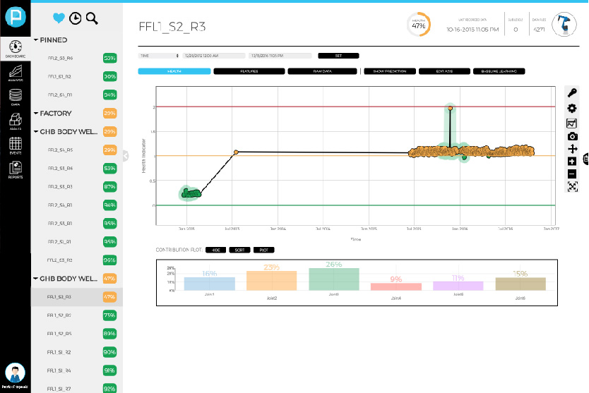This screenshot has width=589, height=393.
Task: Click the heart favorites icon
Action: coord(59,18)
